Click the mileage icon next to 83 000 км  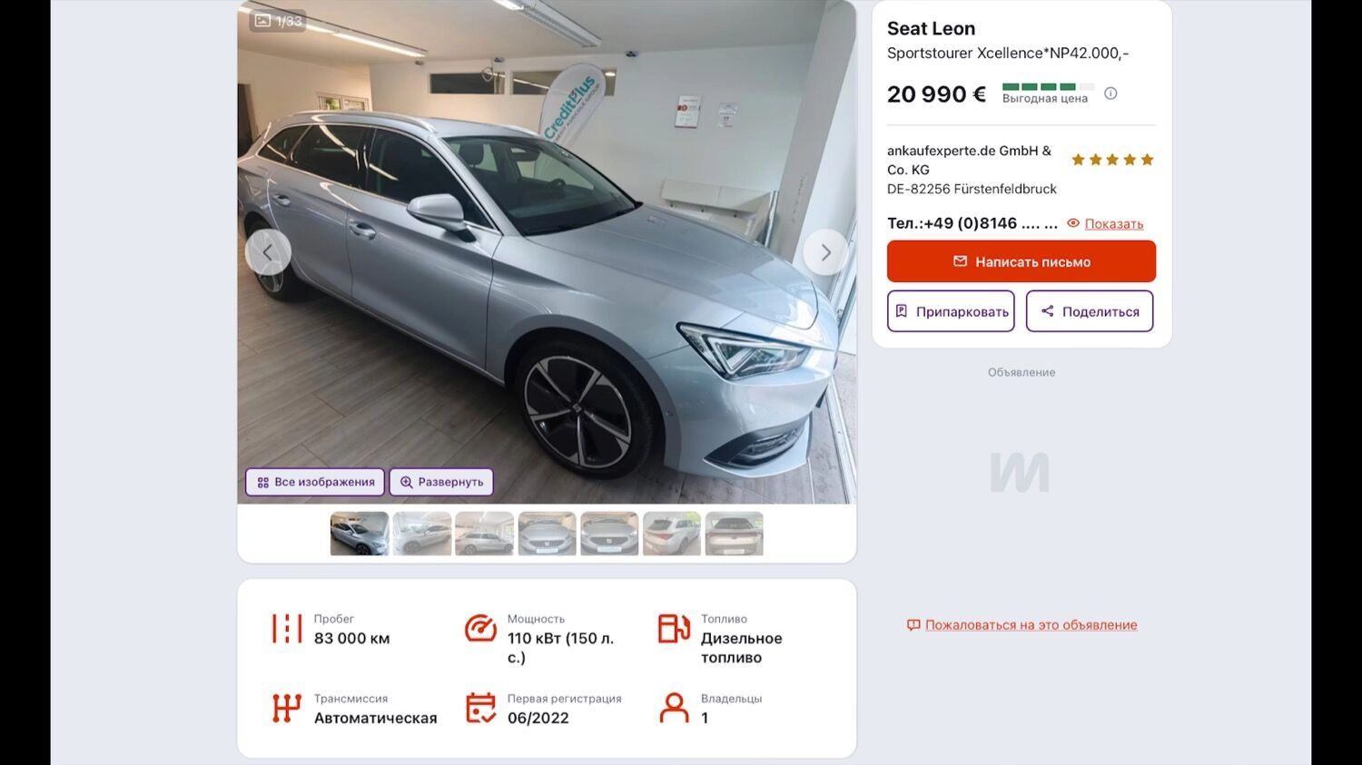click(287, 629)
